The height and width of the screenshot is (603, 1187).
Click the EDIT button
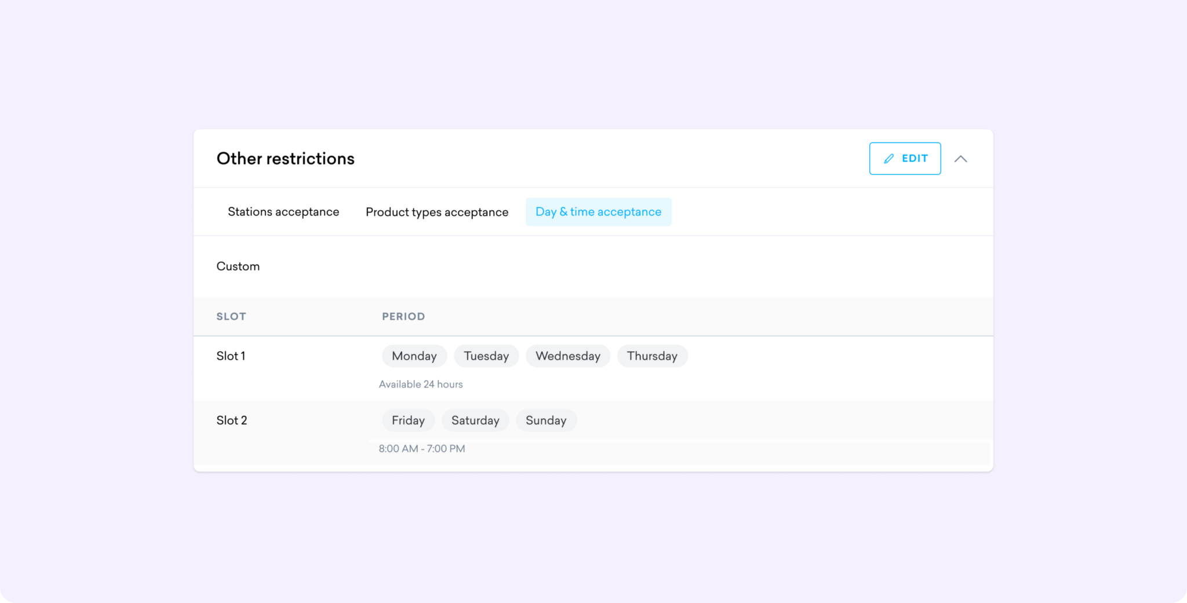point(905,158)
